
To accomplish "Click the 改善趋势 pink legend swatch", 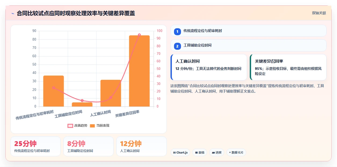I will coord(70,126).
